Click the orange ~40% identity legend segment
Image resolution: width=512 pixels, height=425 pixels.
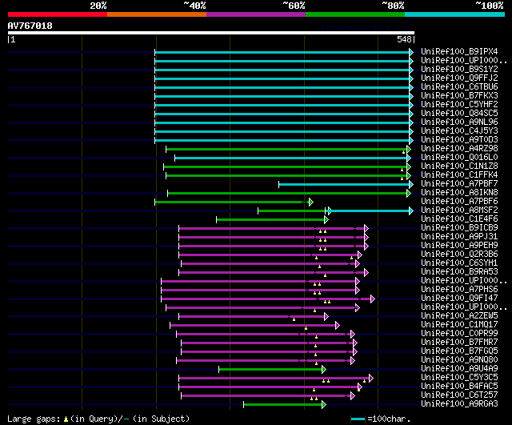tap(157, 14)
